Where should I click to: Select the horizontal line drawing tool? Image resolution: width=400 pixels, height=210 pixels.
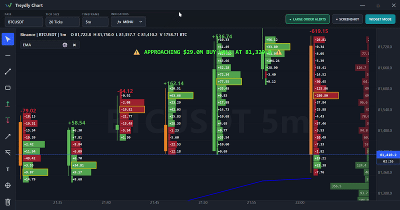(8, 55)
